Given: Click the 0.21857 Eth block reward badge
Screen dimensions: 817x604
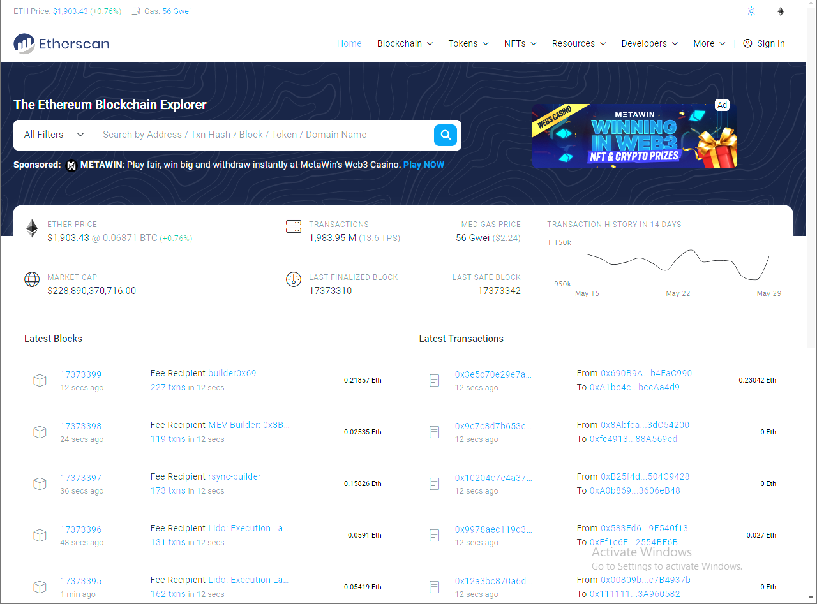Looking at the screenshot, I should coord(363,380).
